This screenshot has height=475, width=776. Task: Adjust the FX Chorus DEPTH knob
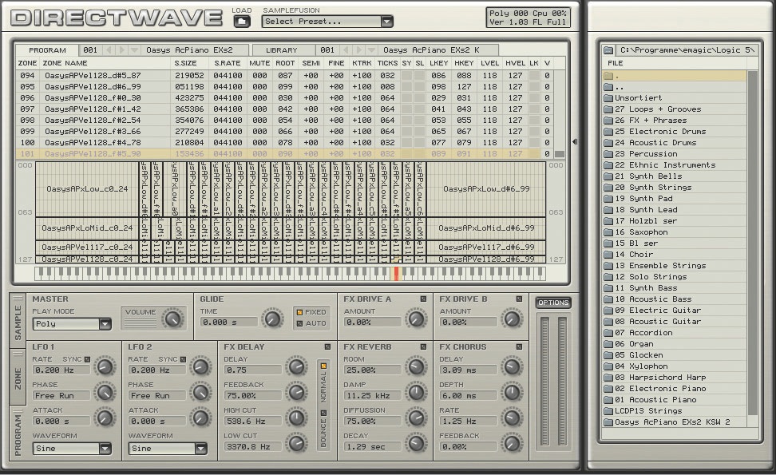click(x=512, y=392)
